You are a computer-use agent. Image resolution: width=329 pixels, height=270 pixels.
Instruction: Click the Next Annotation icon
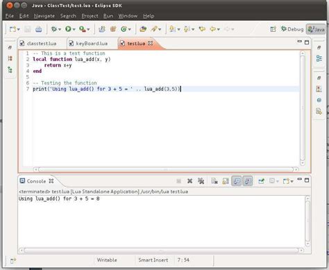pyautogui.click(x=172, y=29)
